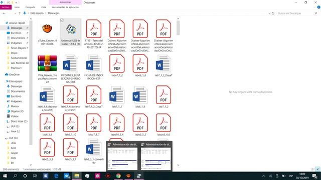This screenshot has width=321, height=180.
Task: Select the labo7_1_7 PDF file
Action: pos(94,125)
